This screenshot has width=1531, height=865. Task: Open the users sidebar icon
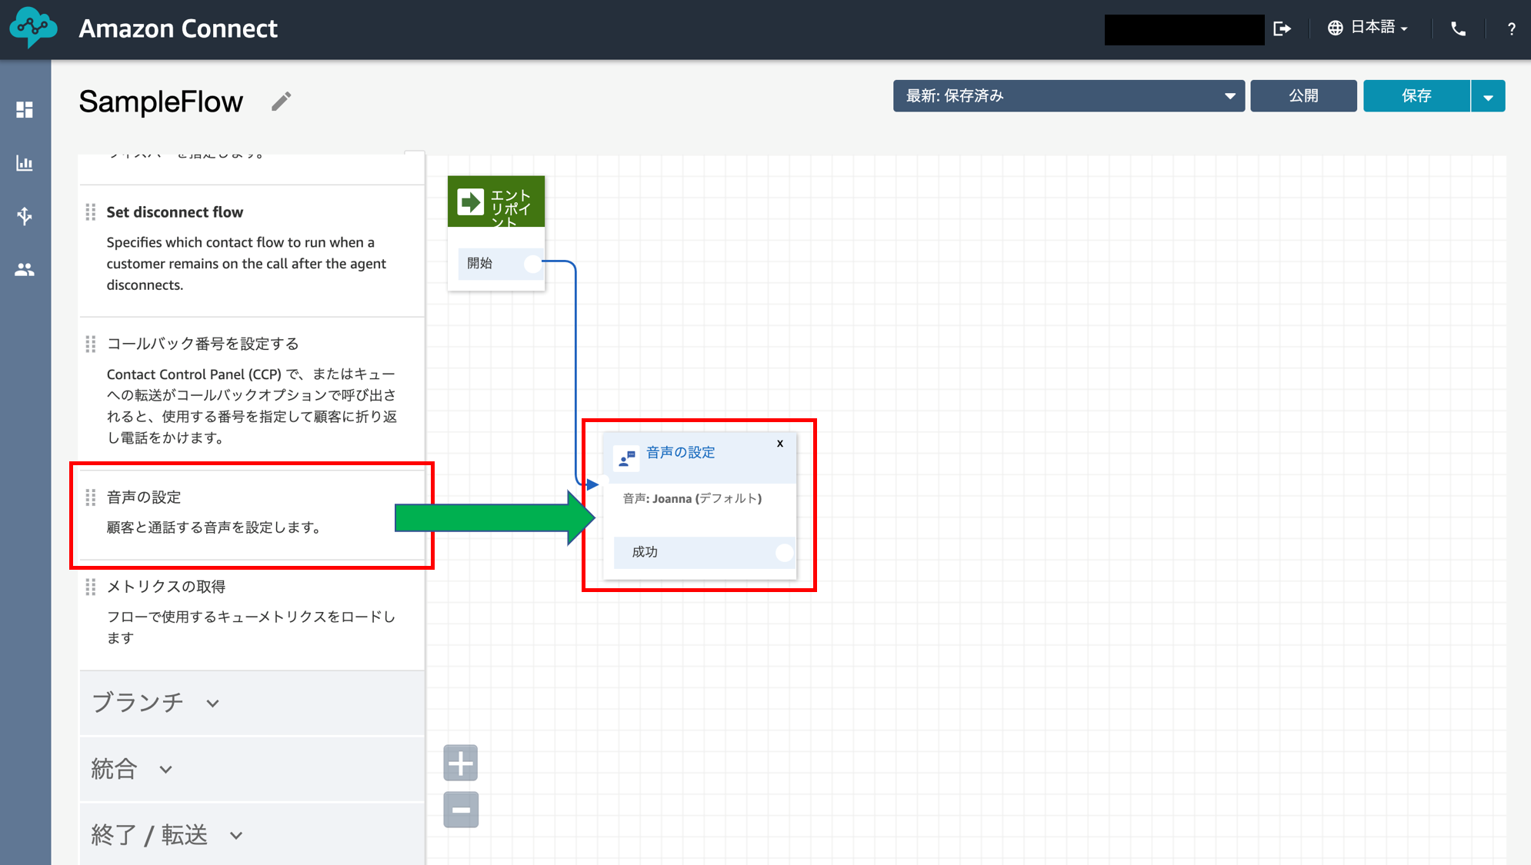click(25, 270)
